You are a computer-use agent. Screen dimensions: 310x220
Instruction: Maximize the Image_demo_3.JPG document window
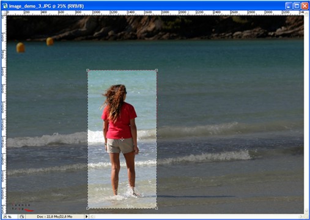click(x=297, y=6)
